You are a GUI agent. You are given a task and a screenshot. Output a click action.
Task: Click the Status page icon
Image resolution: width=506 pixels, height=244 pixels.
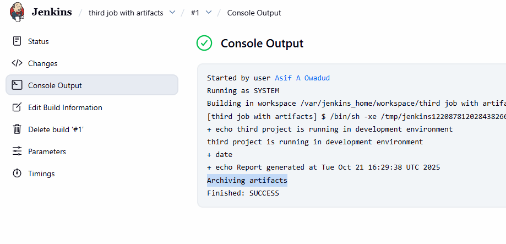17,41
